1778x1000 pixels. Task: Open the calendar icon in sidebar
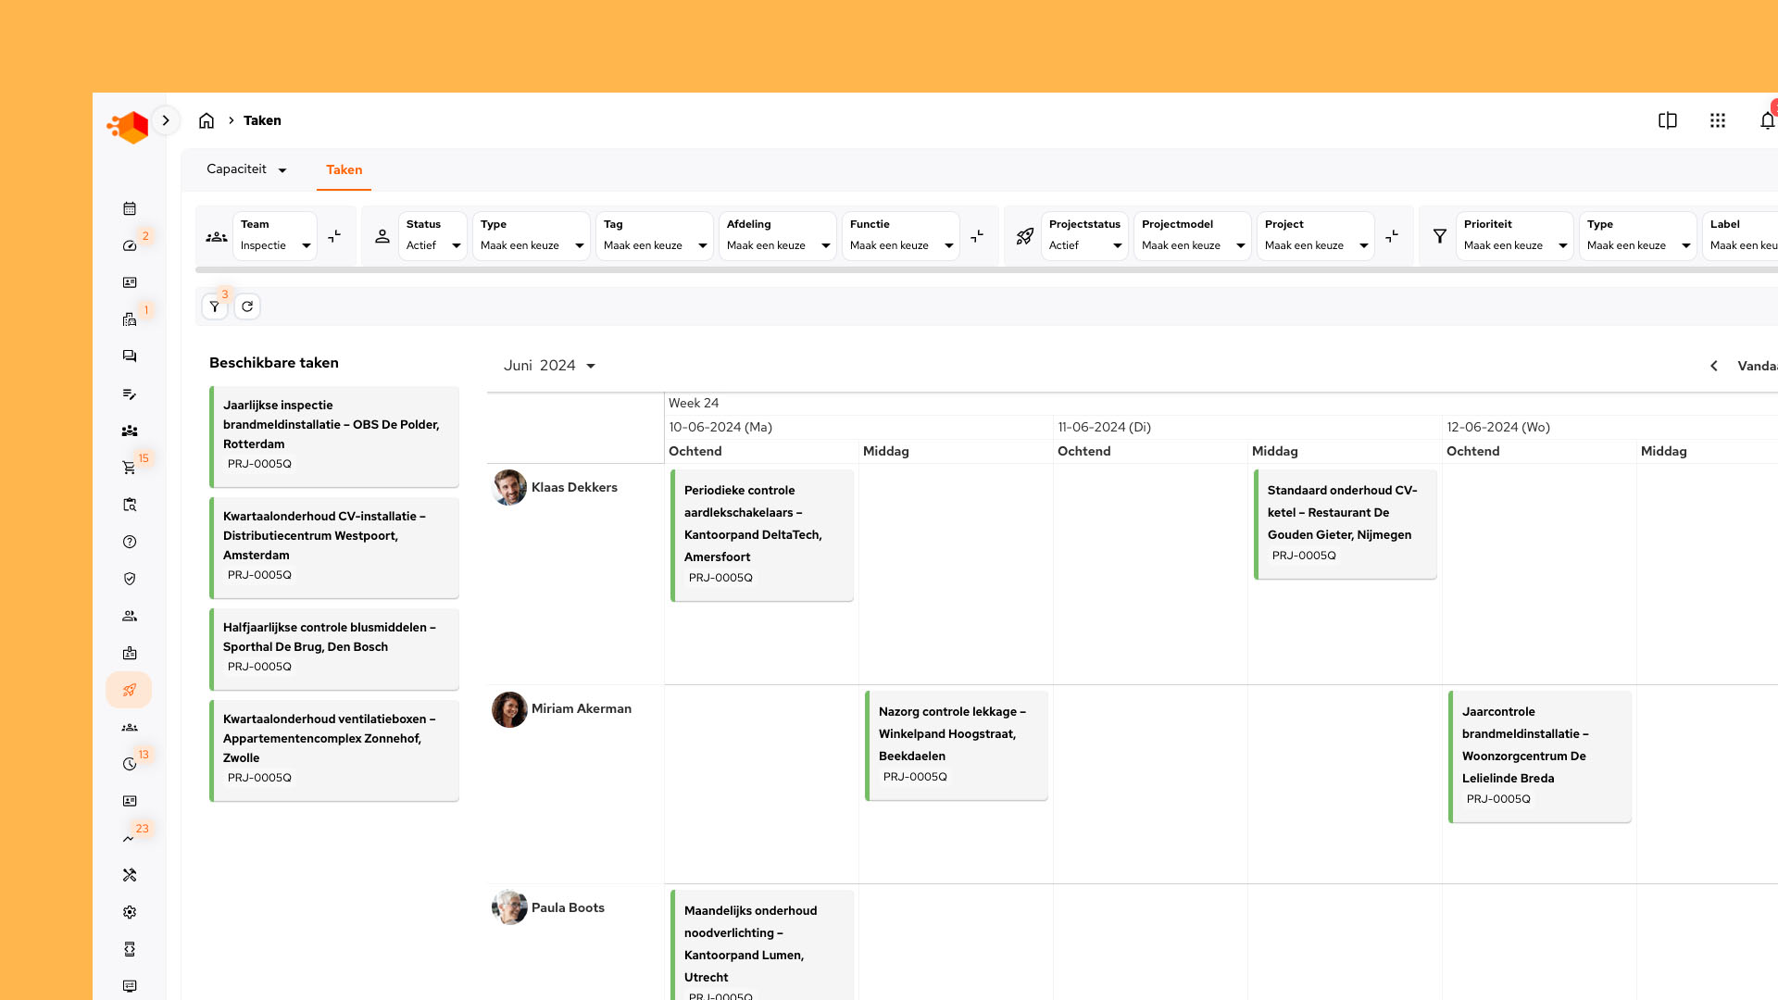(x=130, y=208)
